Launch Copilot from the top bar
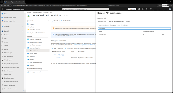Screen dimensions: 173x93 (132, 9)
